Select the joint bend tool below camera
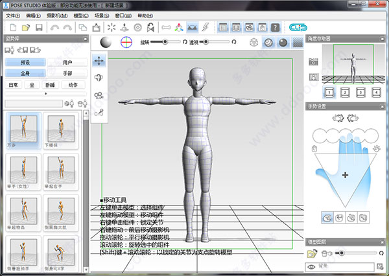The height and width of the screenshot is (276, 389). (x=99, y=112)
